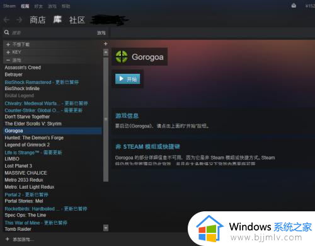
Task: Select Rocketbirds: Hardboiled entry
Action: [46, 209]
